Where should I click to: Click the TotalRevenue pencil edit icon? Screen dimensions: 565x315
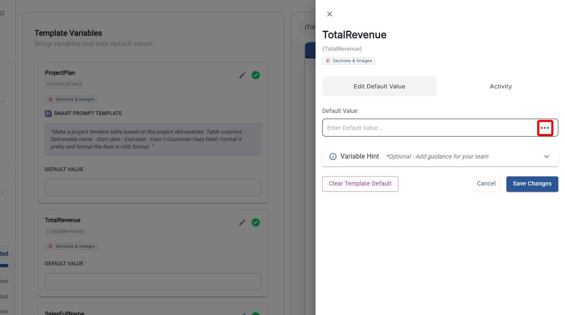tap(242, 222)
